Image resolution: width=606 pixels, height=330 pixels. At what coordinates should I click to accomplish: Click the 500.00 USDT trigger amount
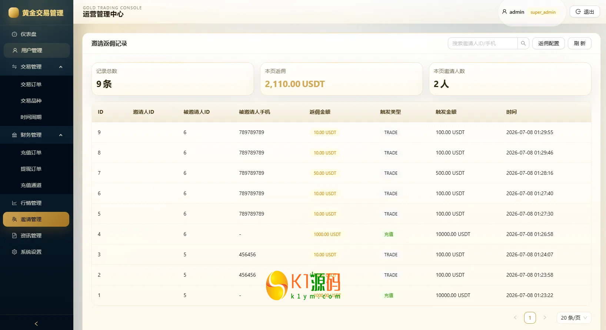450,173
